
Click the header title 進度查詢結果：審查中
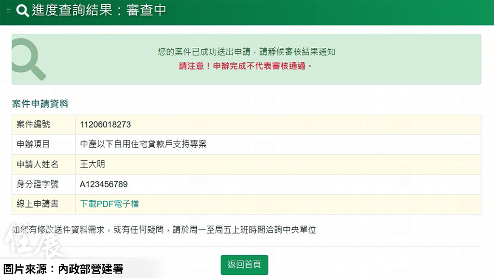tap(99, 11)
